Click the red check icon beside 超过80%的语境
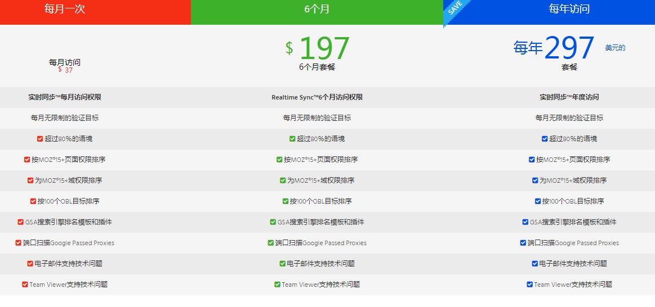 pos(40,139)
